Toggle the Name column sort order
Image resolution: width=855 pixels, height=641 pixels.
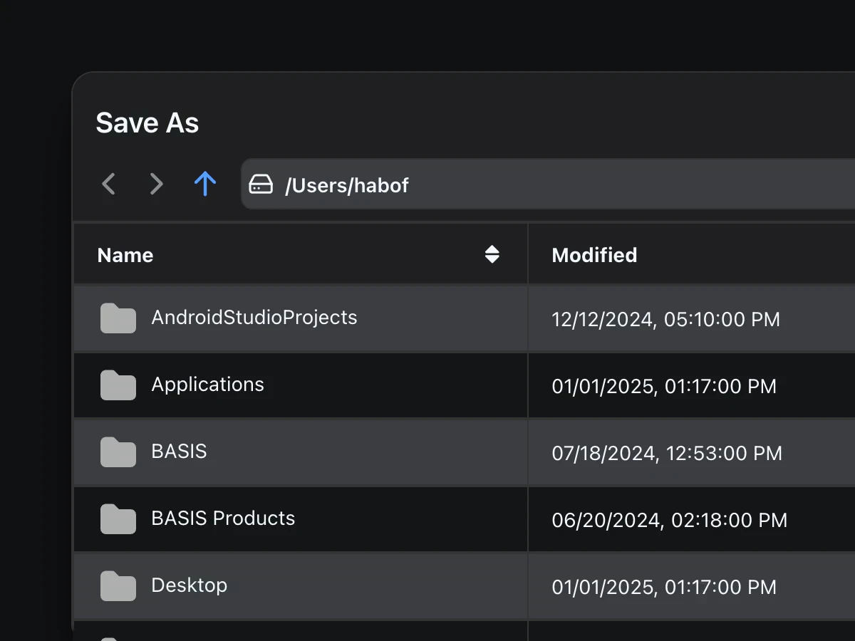pos(125,255)
